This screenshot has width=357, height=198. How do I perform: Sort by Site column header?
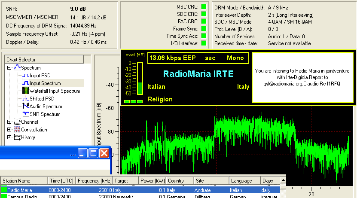coord(211,180)
